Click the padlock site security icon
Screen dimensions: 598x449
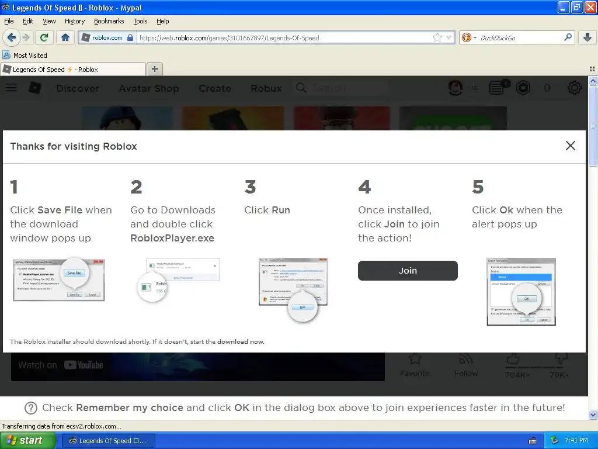click(130, 37)
